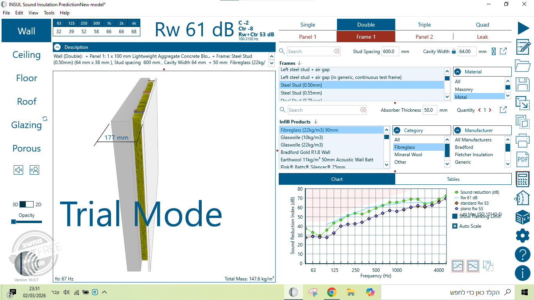Uncheck the Auto Scale checkbox

[x=455, y=226]
